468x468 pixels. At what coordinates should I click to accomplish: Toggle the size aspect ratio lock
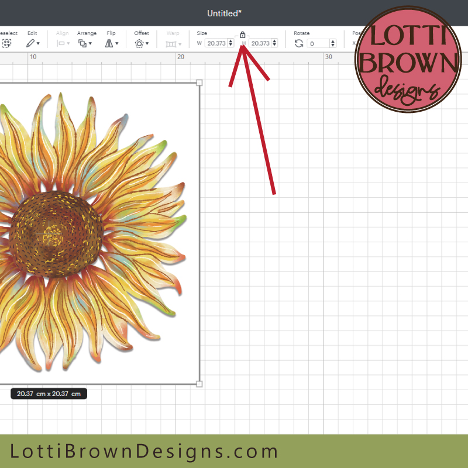[242, 35]
